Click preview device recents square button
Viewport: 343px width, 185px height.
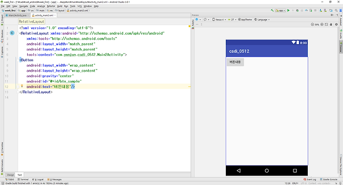click(295, 171)
